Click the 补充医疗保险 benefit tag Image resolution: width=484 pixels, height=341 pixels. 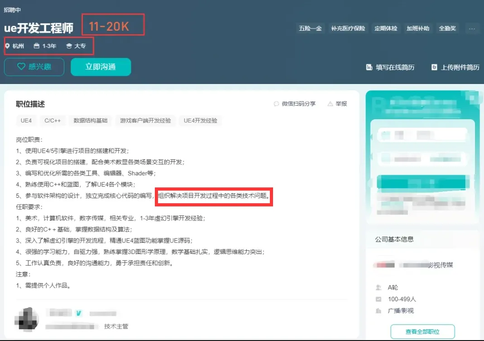point(348,28)
